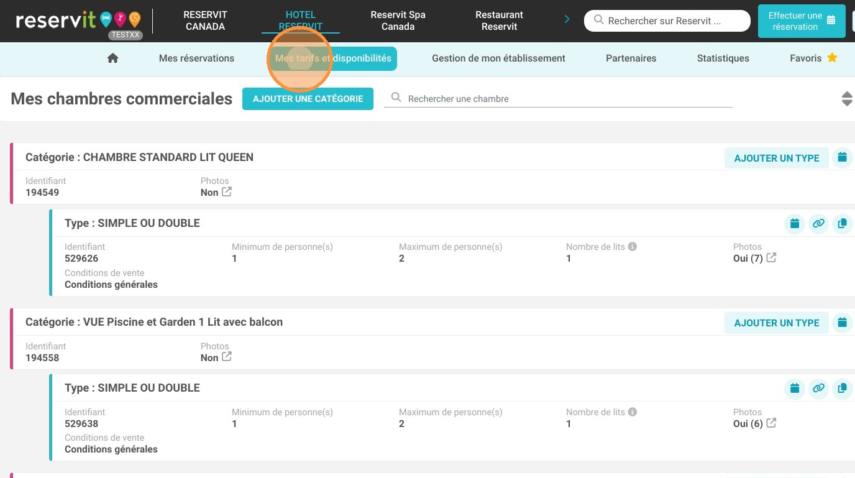Image resolution: width=855 pixels, height=478 pixels.
Task: Open calendar for type 529638
Action: click(794, 388)
